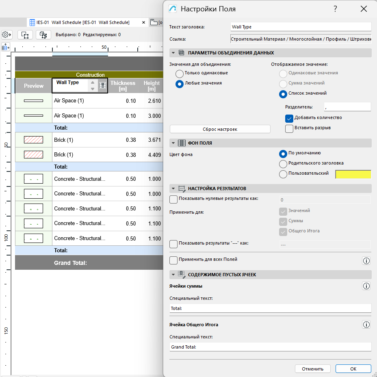Open the yellow custom color swatch
The width and height of the screenshot is (377, 377).
(353, 174)
